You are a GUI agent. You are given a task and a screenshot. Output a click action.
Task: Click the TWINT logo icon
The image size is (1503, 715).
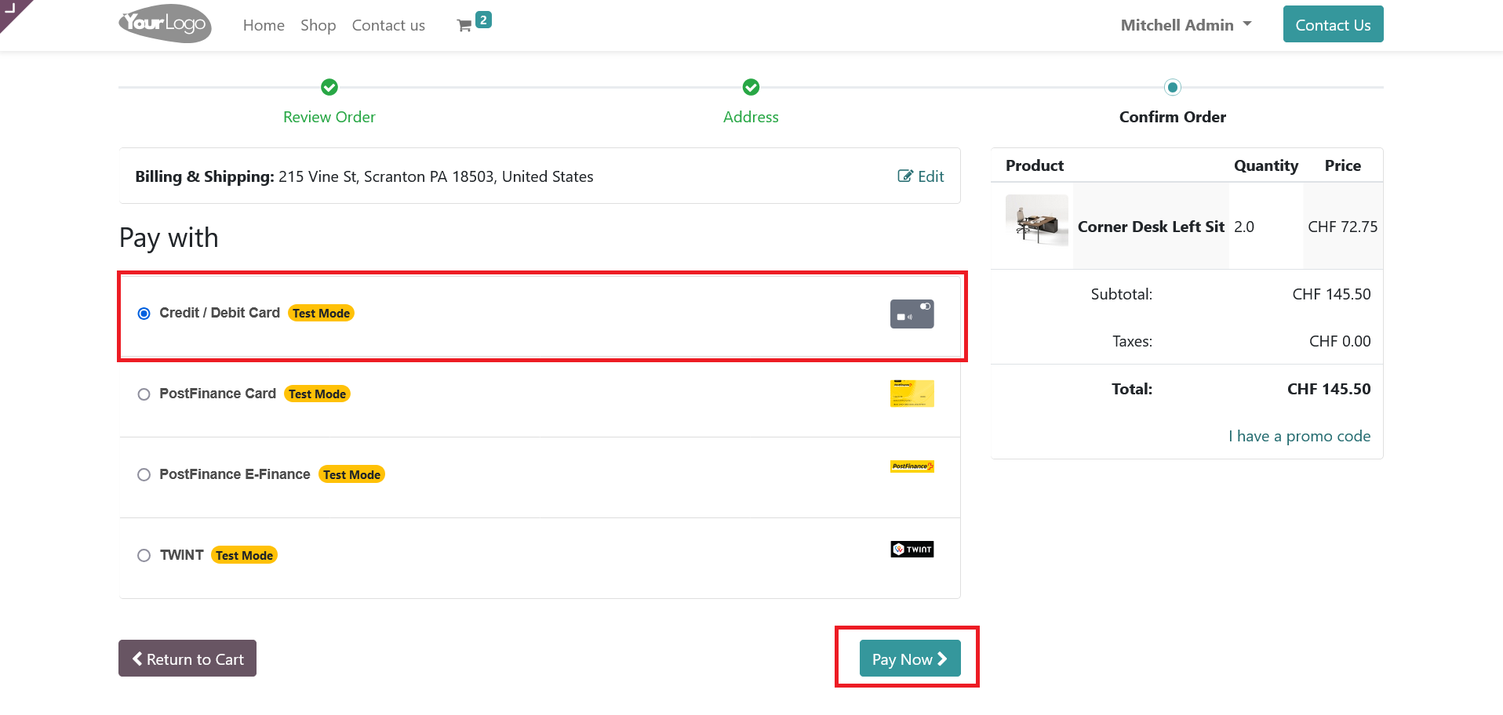[x=912, y=550]
